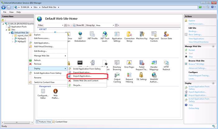This screenshot has width=218, height=129.
Task: Click the breadcrumb address bar
Action: pyautogui.click(x=106, y=7)
